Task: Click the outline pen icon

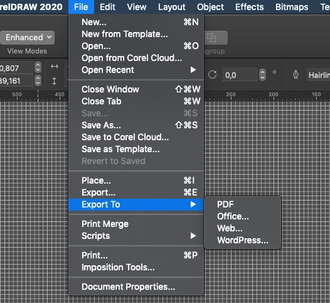Action: point(295,74)
